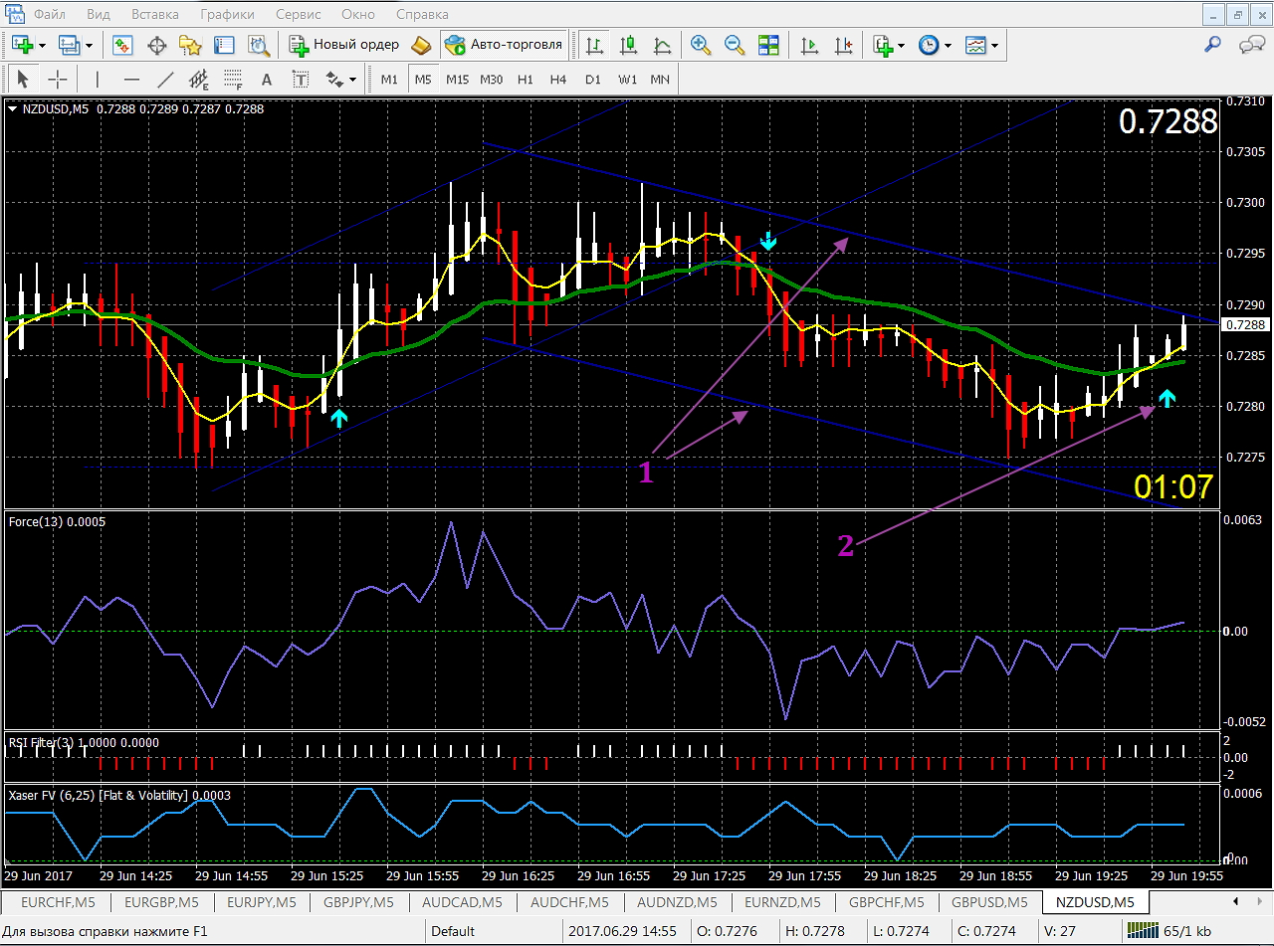
Task: Choose the Fibonacci retracement tool
Action: (233, 80)
